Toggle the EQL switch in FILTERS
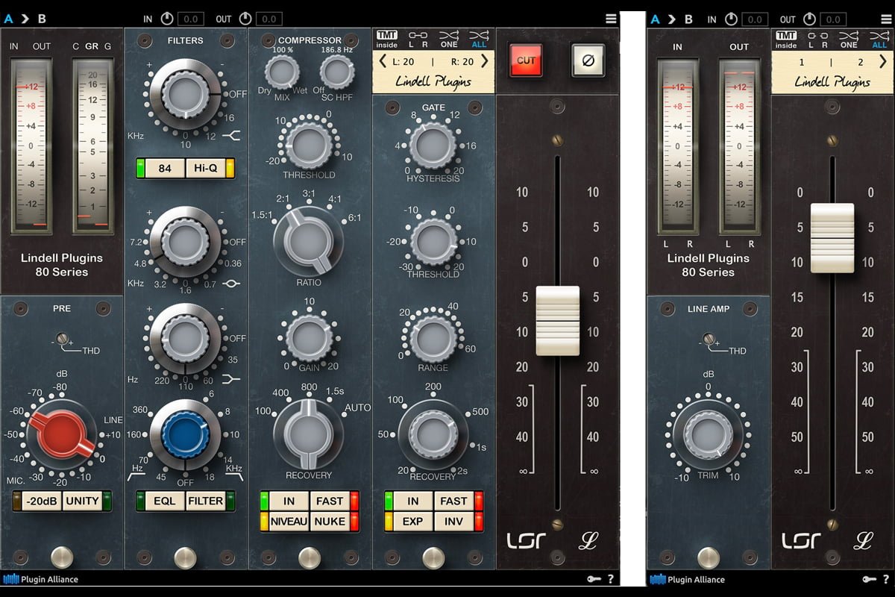The height and width of the screenshot is (597, 895). click(165, 501)
